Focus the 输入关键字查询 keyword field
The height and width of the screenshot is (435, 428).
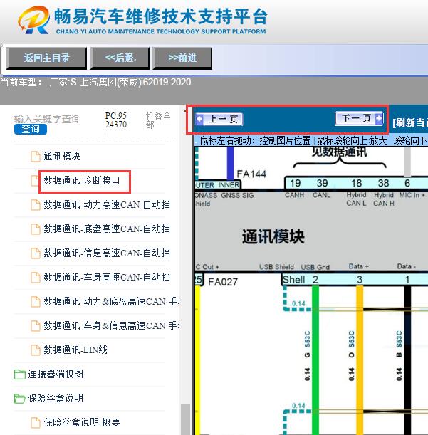(x=46, y=119)
